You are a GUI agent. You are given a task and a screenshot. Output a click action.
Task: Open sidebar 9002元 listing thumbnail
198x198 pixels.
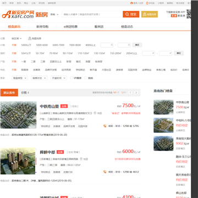tap(163, 144)
